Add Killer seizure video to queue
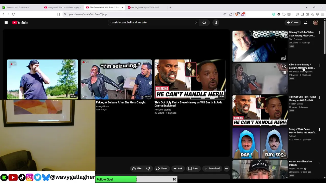This screenshot has height=183, width=326. tap(284, 72)
